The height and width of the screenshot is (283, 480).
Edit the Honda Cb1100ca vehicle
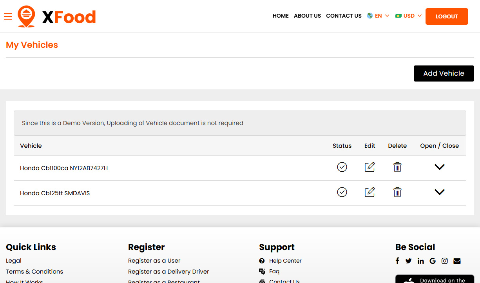pos(370,167)
